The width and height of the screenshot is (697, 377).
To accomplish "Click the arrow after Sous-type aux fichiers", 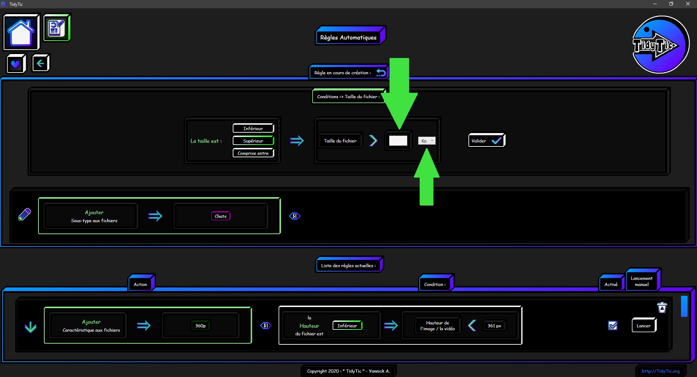I will point(155,216).
